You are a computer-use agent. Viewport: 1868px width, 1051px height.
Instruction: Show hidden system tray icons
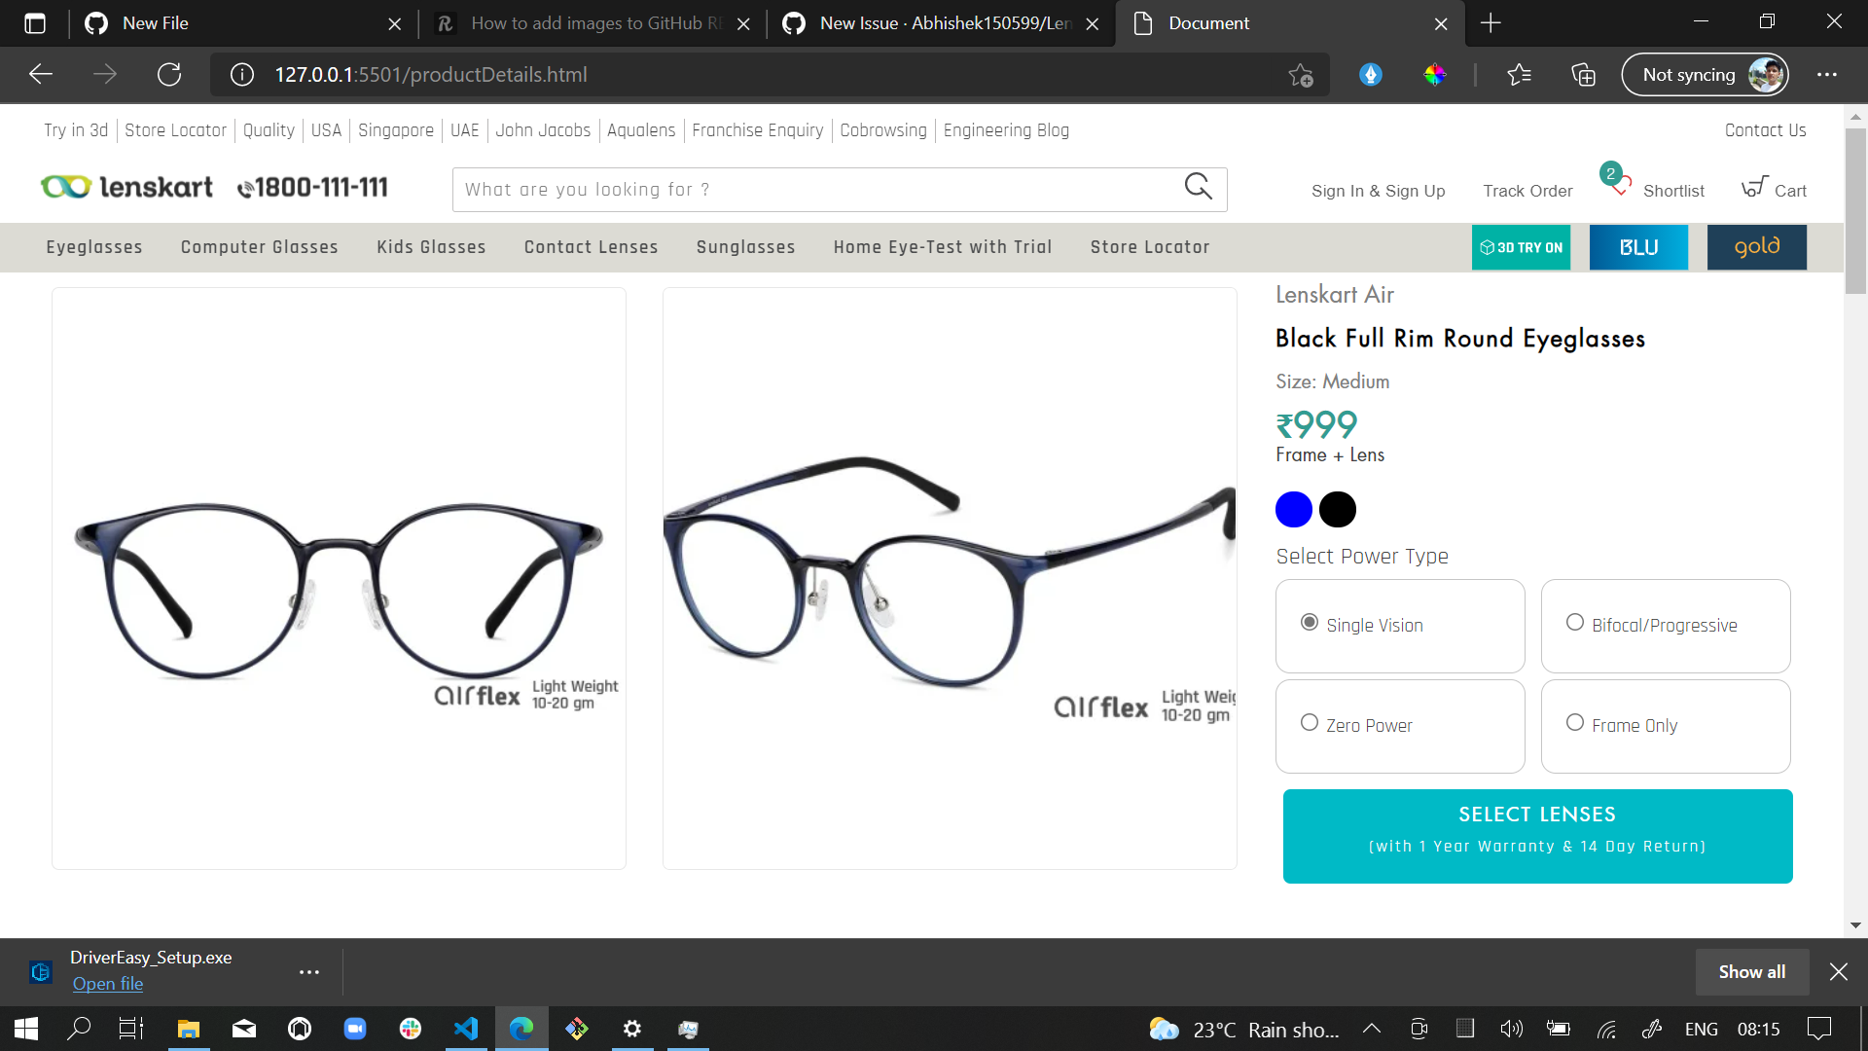click(1371, 1029)
